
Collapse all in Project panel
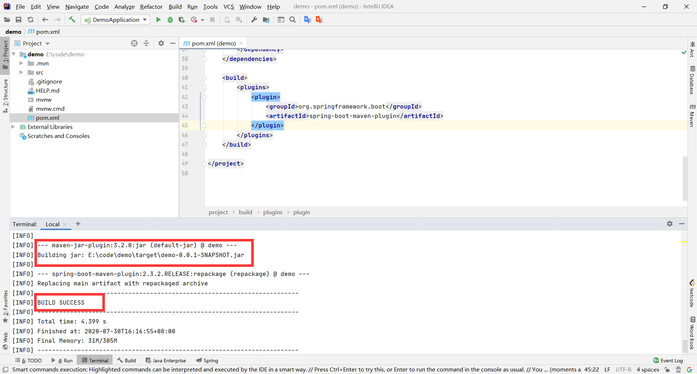click(x=146, y=43)
